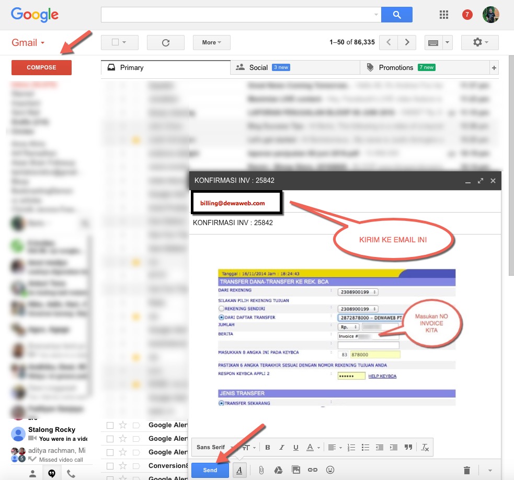The height and width of the screenshot is (480, 514).
Task: Click recipient field billing@dewaweb.com
Action: pos(236,203)
